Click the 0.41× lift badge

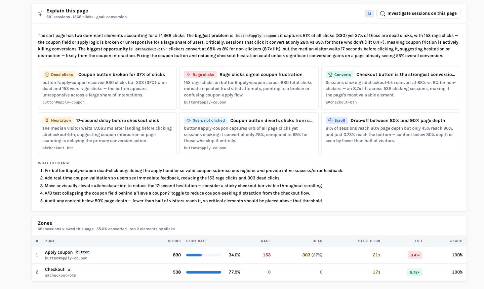pyautogui.click(x=415, y=255)
